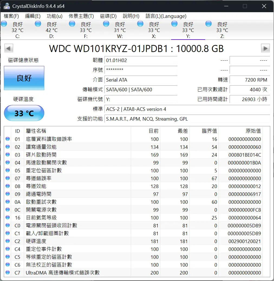Switch to the Z: drive tab
This screenshot has height=281, width=274.
222,30
